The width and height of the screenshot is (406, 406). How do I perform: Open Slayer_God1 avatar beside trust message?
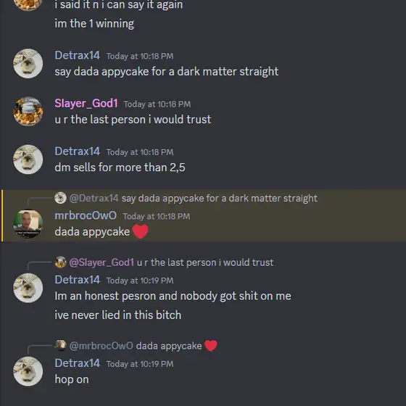[28, 112]
